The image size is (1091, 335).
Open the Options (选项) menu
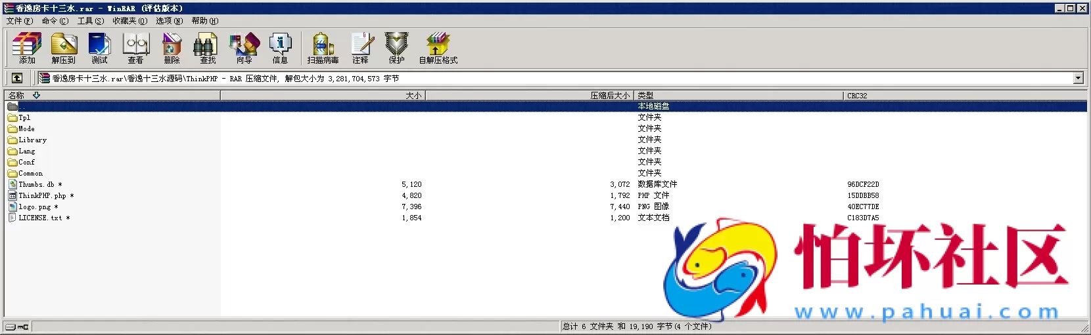click(170, 21)
